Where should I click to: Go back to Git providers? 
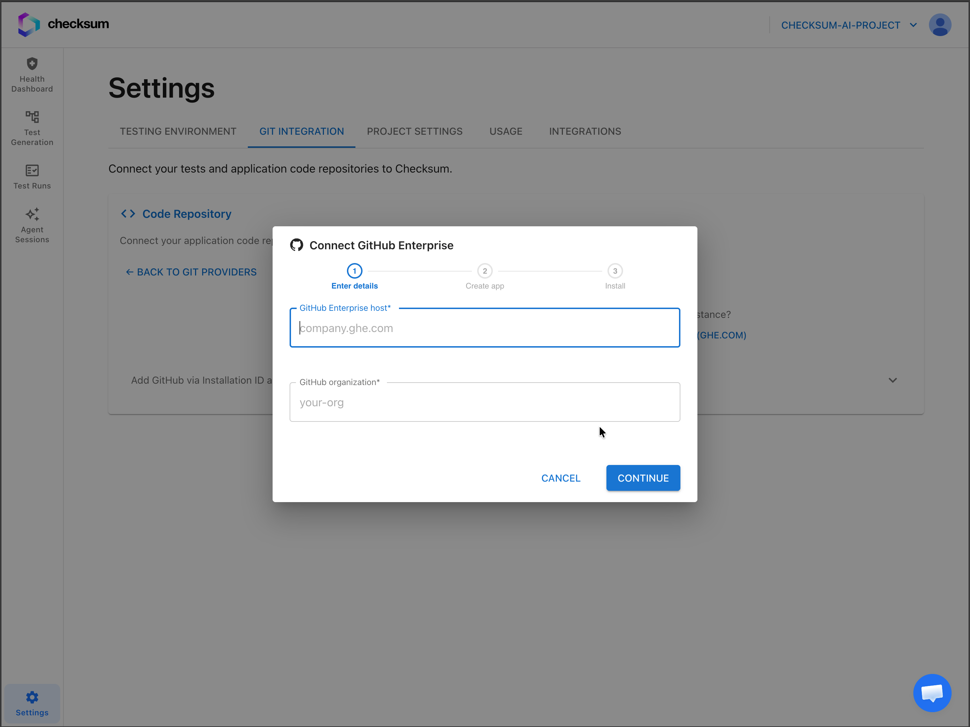(x=191, y=272)
